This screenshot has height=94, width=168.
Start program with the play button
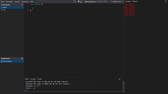[97, 2]
